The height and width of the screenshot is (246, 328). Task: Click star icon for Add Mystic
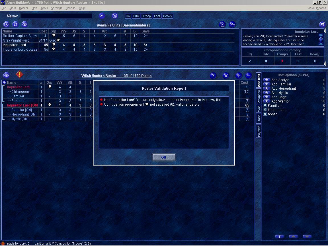pos(266,93)
